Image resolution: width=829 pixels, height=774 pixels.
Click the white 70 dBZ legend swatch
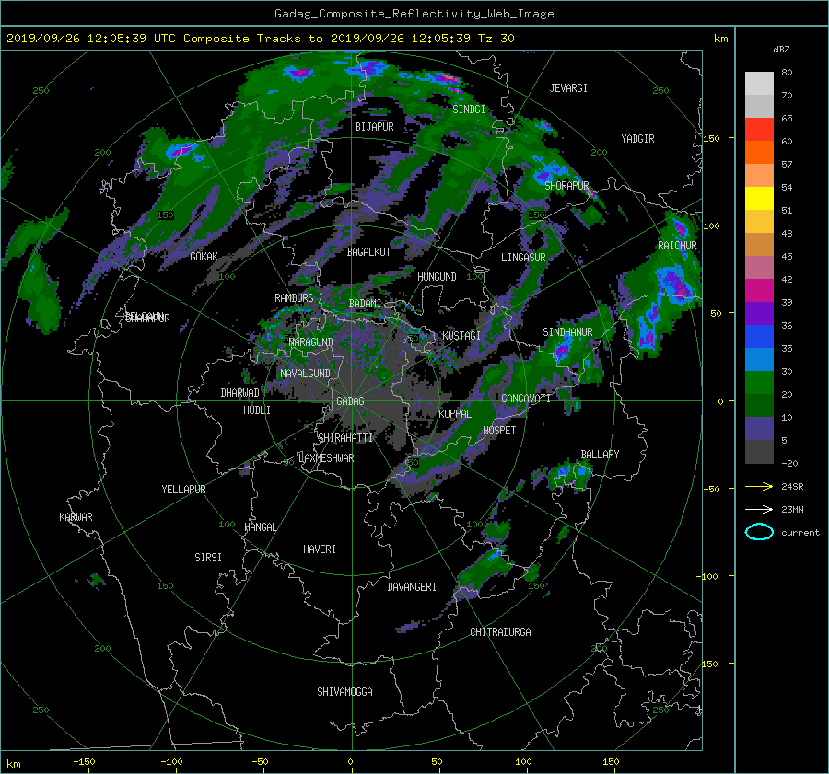coord(759,83)
